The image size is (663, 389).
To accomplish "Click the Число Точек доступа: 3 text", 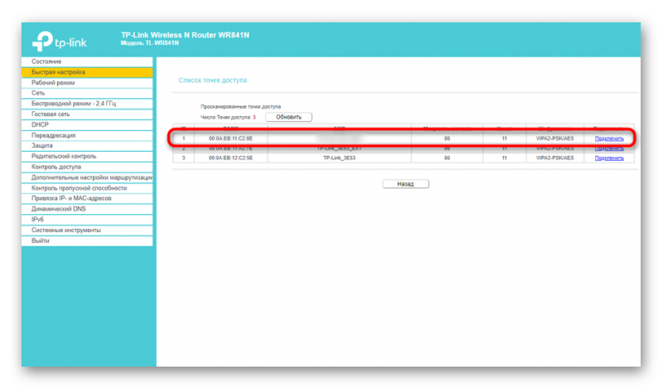I will click(x=228, y=117).
